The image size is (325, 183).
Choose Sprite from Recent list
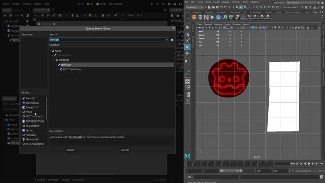29,130
